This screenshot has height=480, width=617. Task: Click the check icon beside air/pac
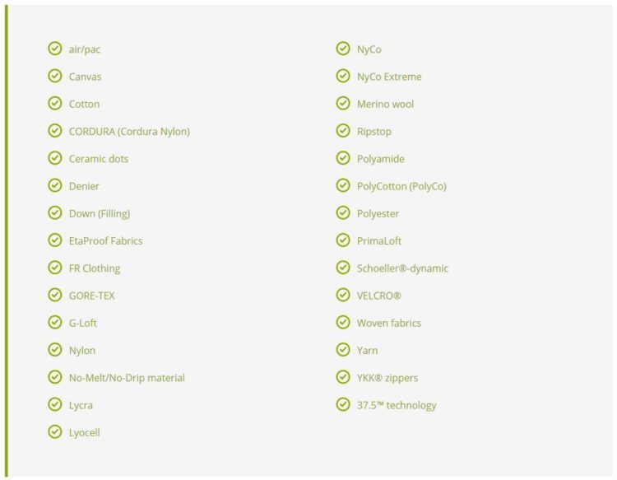click(x=55, y=49)
